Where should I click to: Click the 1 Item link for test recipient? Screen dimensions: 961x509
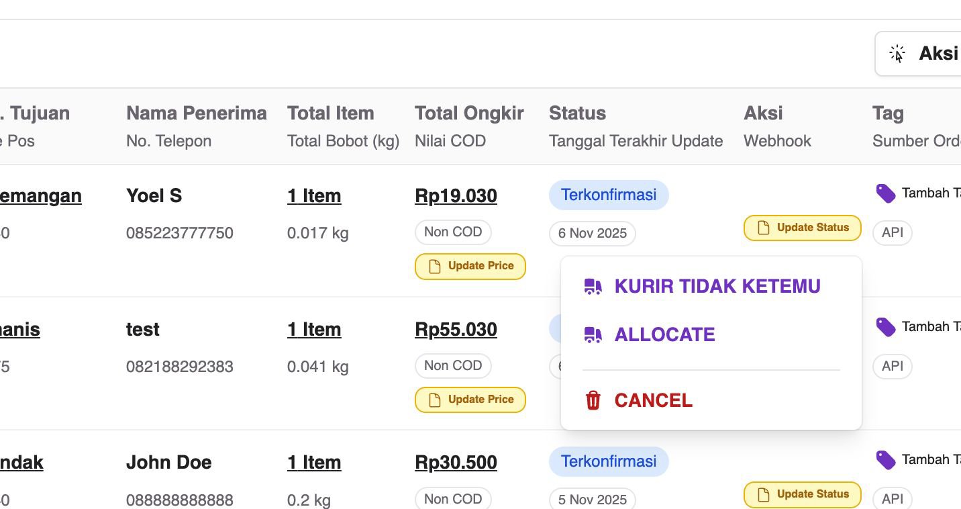coord(314,330)
